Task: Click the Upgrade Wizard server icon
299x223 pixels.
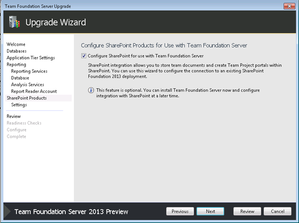Action: click(x=14, y=22)
